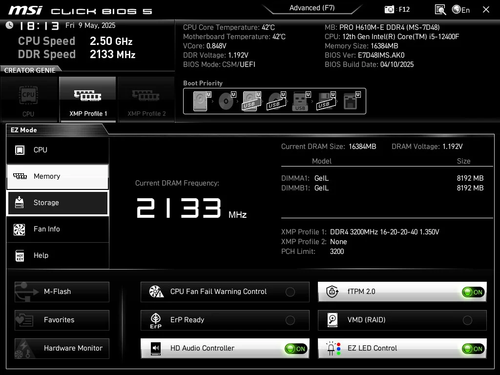Click the DIMMB1 GeIL memory row

pos(382,188)
